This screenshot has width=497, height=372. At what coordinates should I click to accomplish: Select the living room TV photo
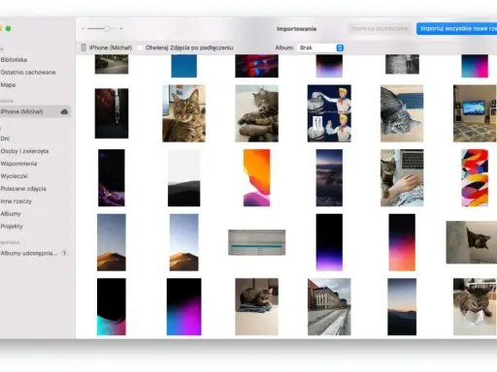click(475, 113)
